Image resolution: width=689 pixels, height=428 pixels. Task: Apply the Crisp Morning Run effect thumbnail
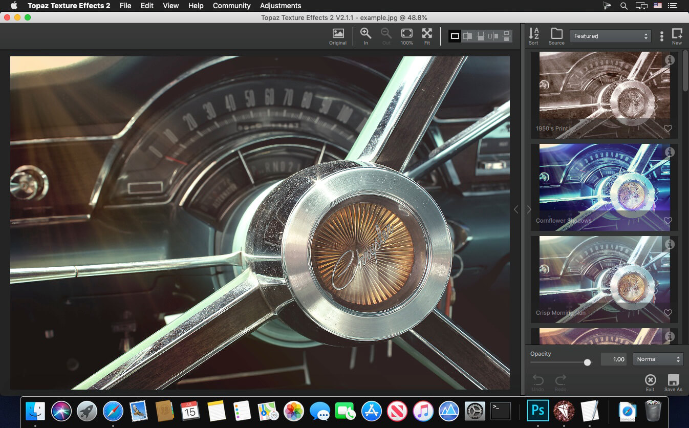click(605, 280)
